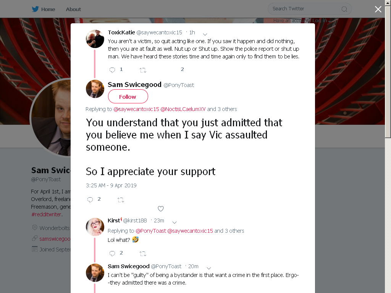Screen dimensions: 391x293
Task: Reply to ToxicKatie's tweet
Action: (x=112, y=70)
